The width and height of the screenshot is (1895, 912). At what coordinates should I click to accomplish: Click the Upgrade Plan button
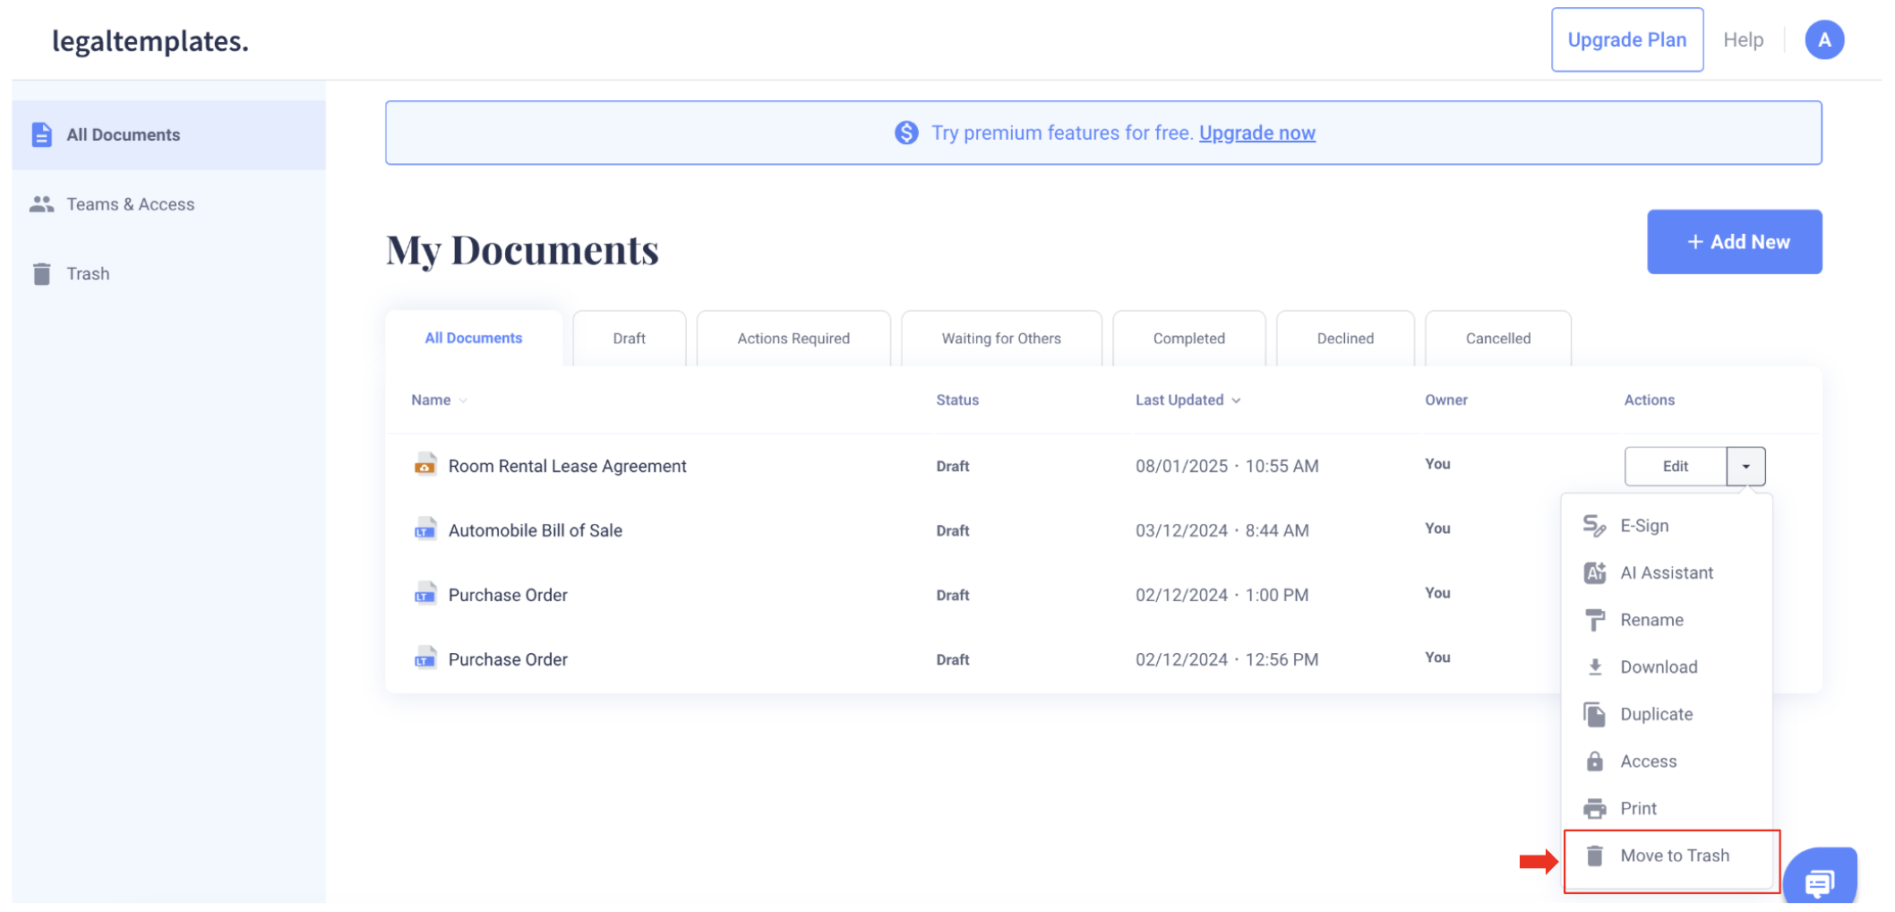point(1627,40)
